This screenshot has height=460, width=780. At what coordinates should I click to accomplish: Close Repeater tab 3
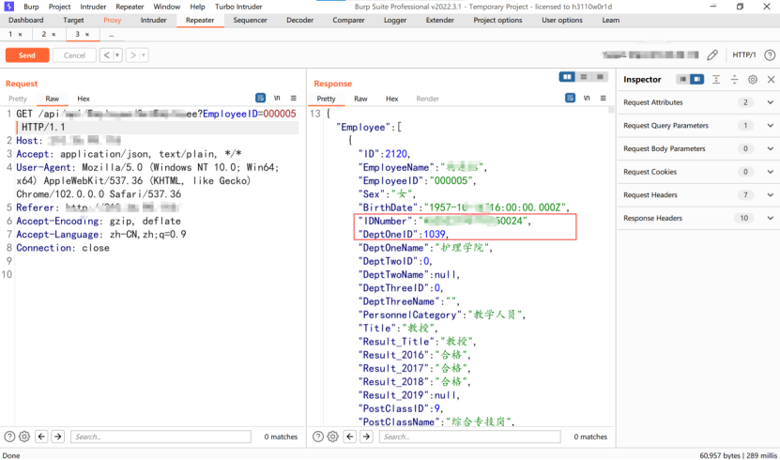(87, 35)
